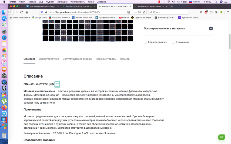The image size is (231, 144).
Task: Open the Library toolbar icon
Action: (201, 12)
